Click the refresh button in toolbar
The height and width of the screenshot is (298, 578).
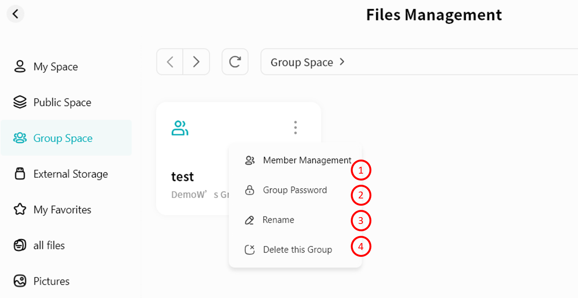click(x=235, y=62)
